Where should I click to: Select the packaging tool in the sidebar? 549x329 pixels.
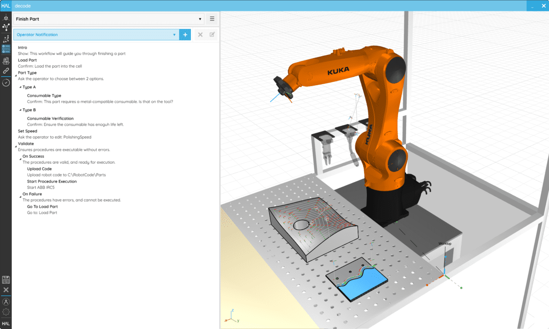click(x=6, y=60)
